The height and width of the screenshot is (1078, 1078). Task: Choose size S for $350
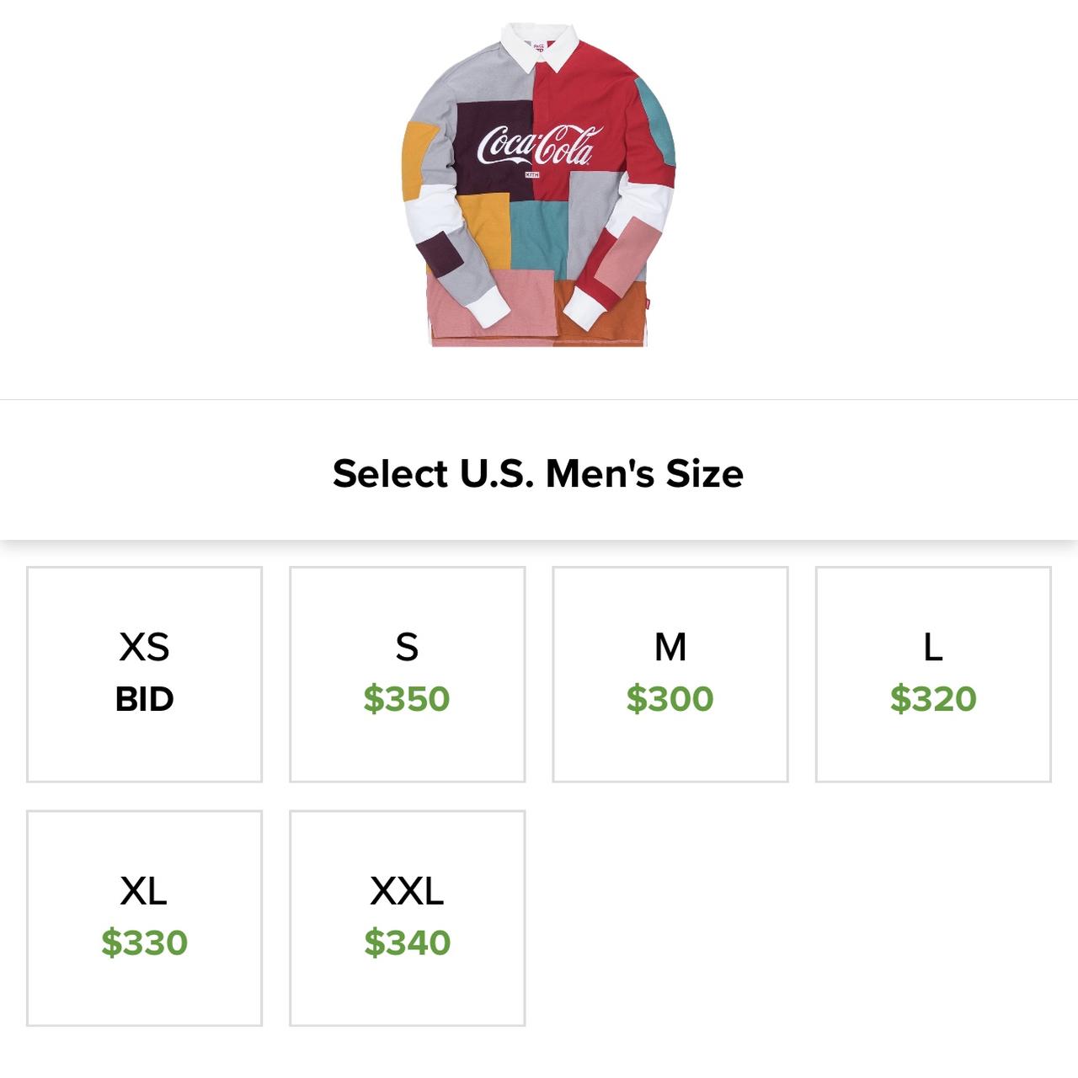(407, 674)
